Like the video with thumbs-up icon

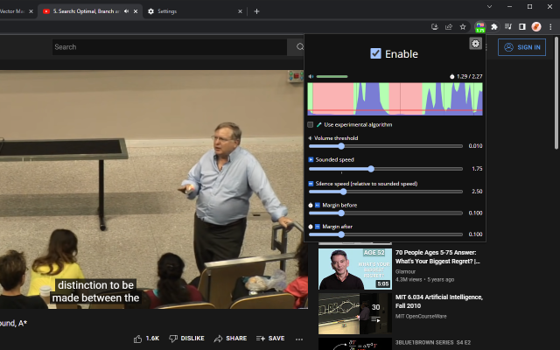[138, 338]
